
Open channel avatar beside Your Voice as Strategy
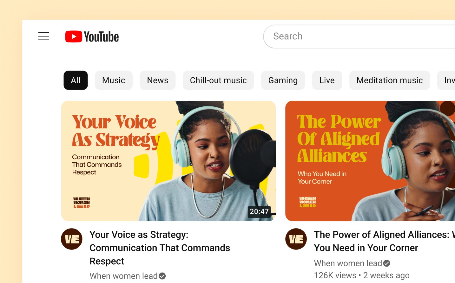click(72, 239)
